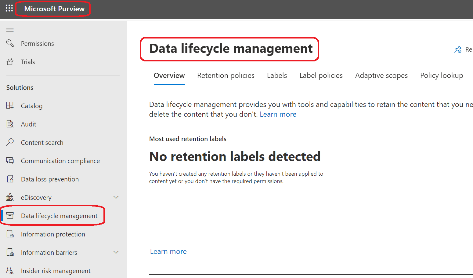
Task: Click the Insider risk management icon
Action: [x=10, y=271]
